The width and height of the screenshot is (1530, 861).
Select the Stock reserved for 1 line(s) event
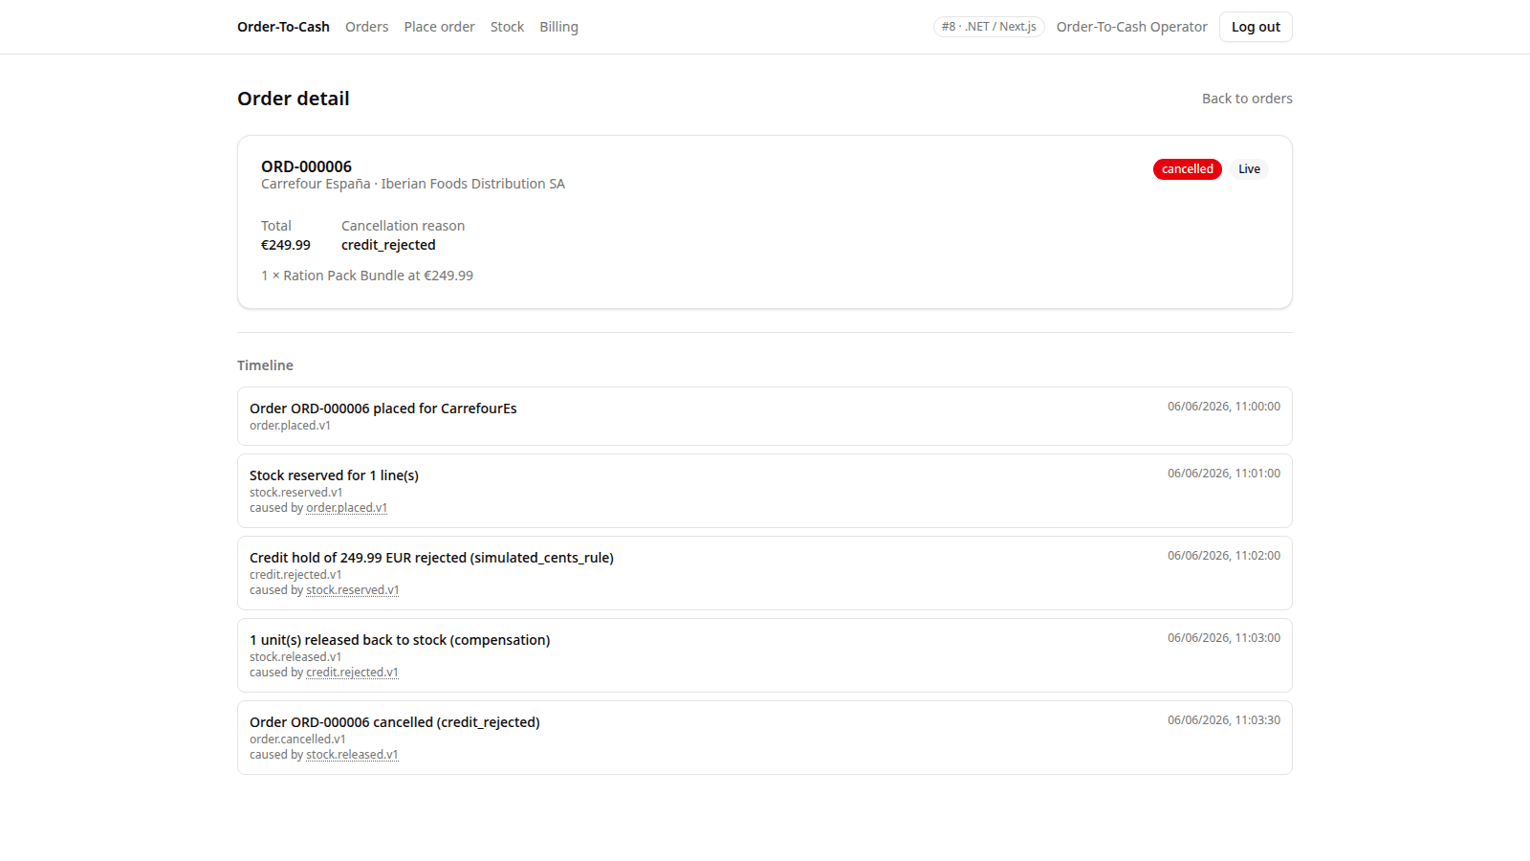click(765, 491)
